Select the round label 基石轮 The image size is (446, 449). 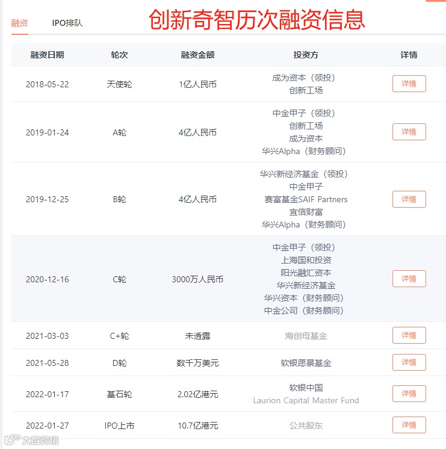pos(119,394)
